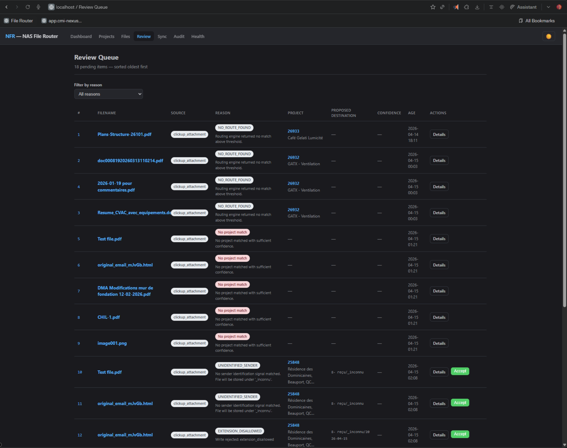Toggle the sun light/dark theme button

pos(549,36)
